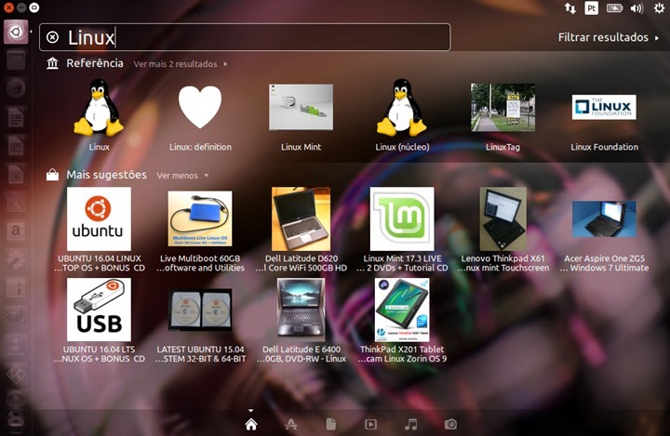
Task: Click into the Linux search field
Action: (x=245, y=37)
